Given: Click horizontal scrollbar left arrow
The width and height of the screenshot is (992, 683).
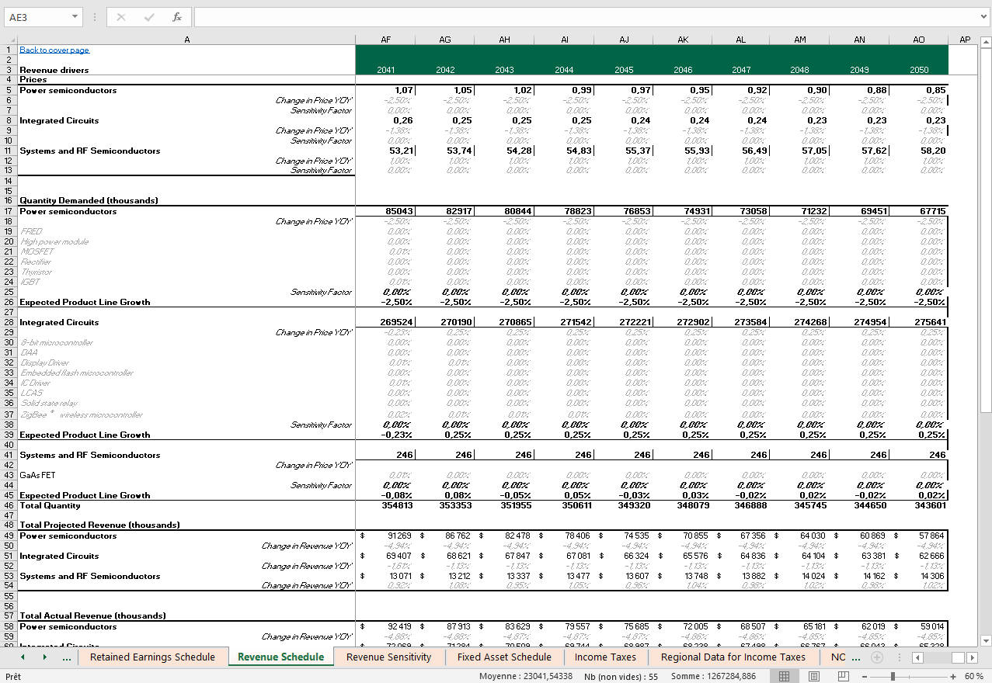Looking at the screenshot, I should coord(917,657).
